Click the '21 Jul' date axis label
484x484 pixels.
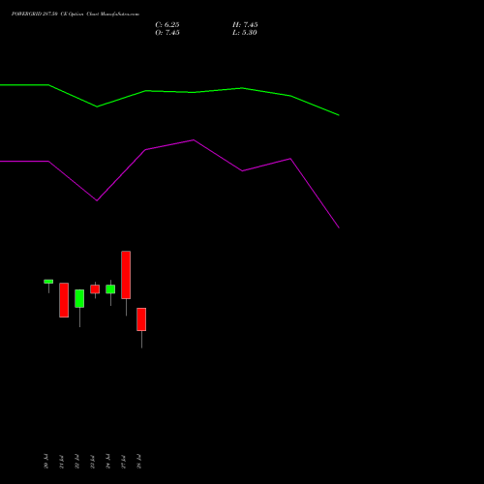point(62,462)
